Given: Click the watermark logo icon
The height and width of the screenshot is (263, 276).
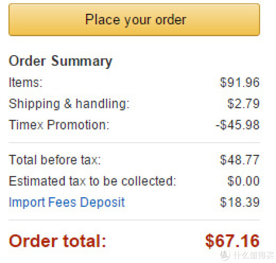Looking at the screenshot, I should (x=225, y=255).
